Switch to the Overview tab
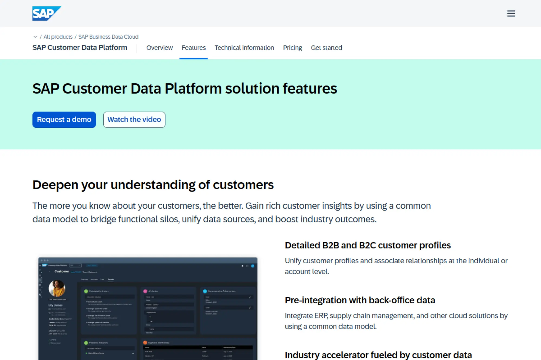Viewport: 541px width, 360px height. pyautogui.click(x=160, y=48)
